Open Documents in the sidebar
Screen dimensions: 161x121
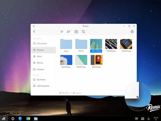(x=42, y=44)
